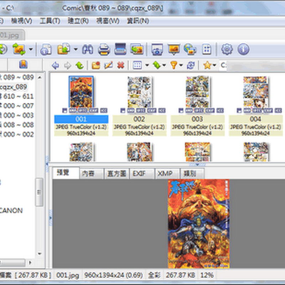Open the 視窗(W) menu

click(x=108, y=21)
